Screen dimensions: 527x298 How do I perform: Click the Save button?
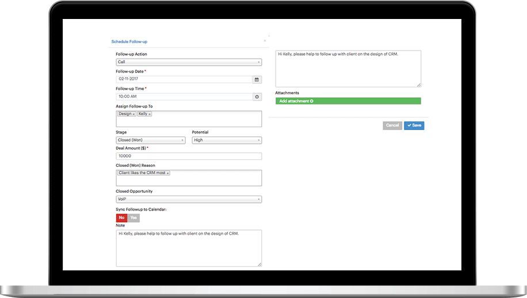414,125
